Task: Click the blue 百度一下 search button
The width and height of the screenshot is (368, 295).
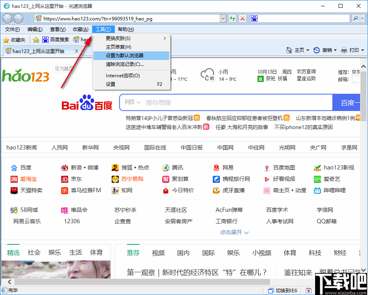Action: (346, 102)
